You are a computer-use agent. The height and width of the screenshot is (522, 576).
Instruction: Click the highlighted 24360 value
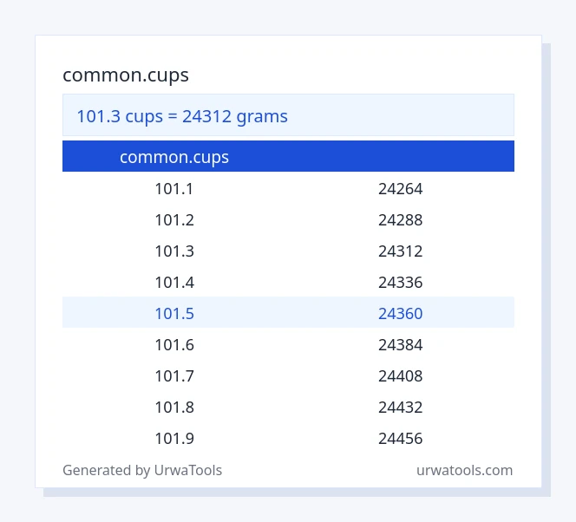coord(401,314)
